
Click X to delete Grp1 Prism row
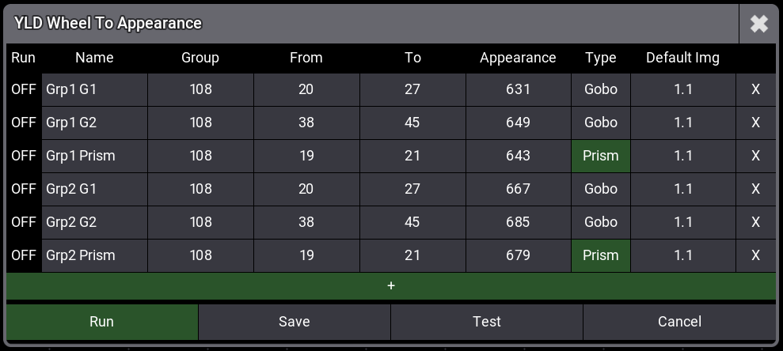(755, 156)
